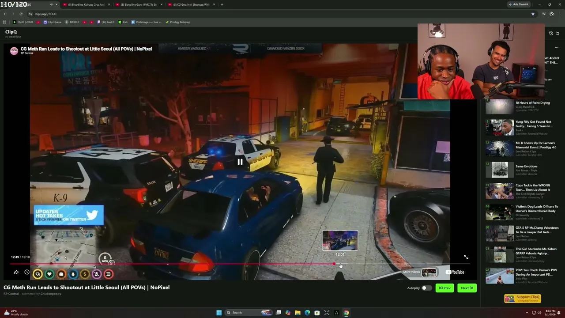
Task: Click the video title in the player header
Action: (x=86, y=49)
